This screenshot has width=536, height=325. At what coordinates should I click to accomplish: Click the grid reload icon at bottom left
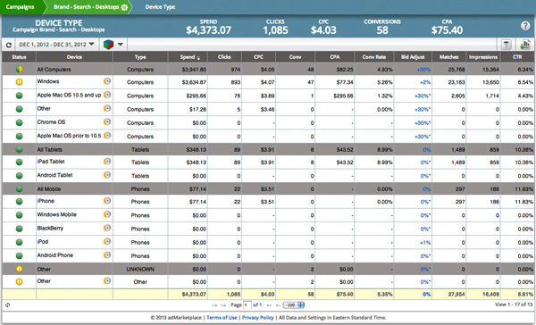[x=7, y=304]
